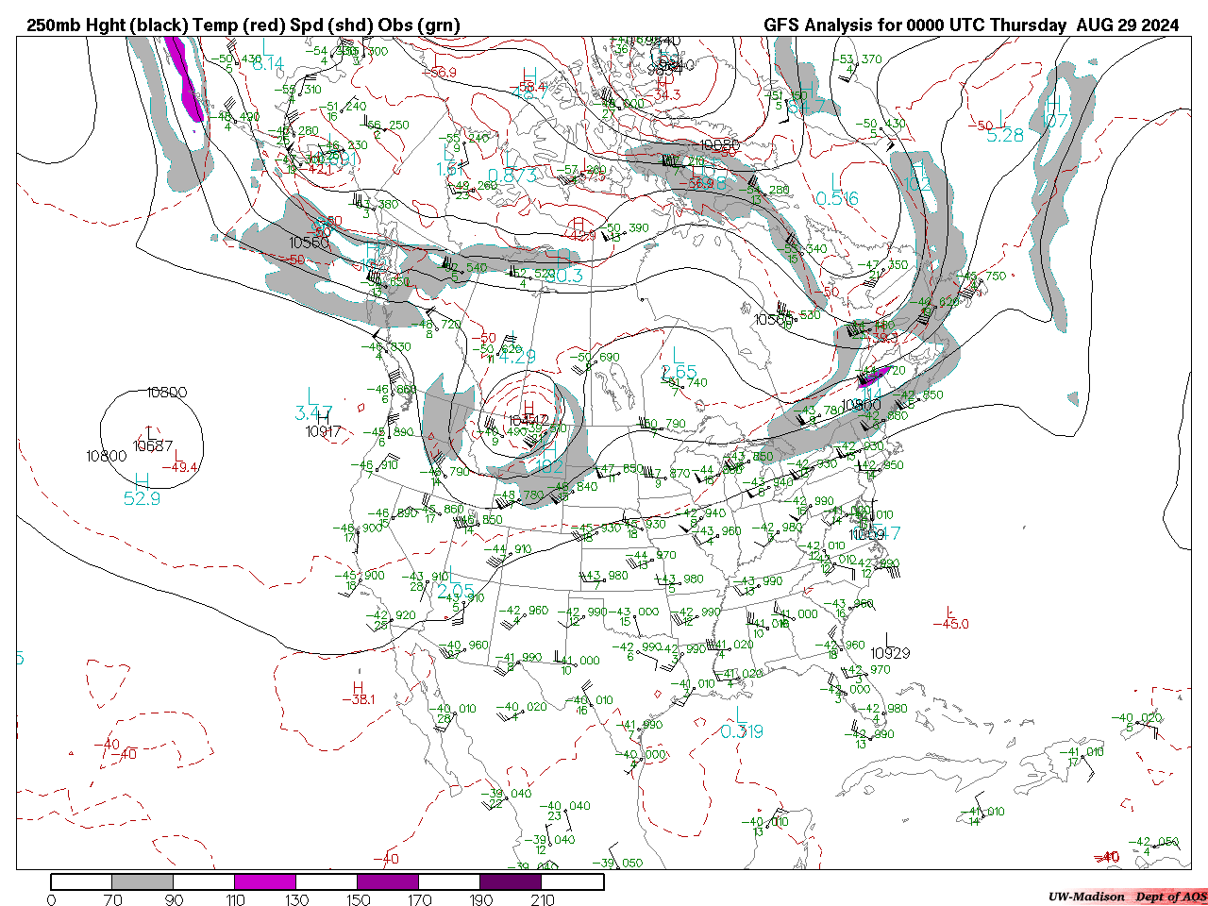This screenshot has height=906, width=1208.
Task: Click the legend tick value "130"
Action: click(296, 899)
